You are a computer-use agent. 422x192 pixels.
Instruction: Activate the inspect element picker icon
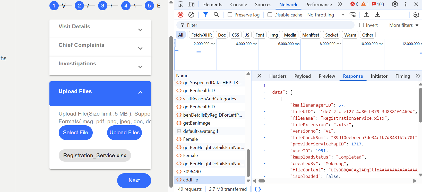coord(180,4)
